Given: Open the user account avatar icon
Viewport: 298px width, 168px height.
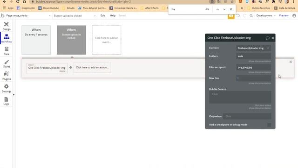Looking at the screenshot, I should [x=294, y=15].
